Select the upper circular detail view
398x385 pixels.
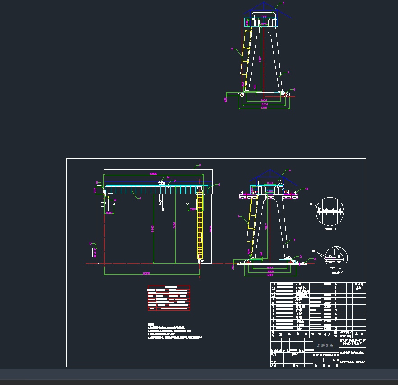330,211
